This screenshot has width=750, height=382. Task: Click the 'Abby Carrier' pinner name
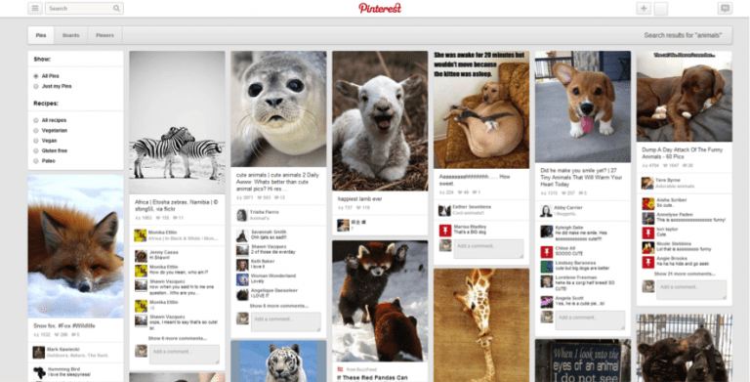click(568, 208)
